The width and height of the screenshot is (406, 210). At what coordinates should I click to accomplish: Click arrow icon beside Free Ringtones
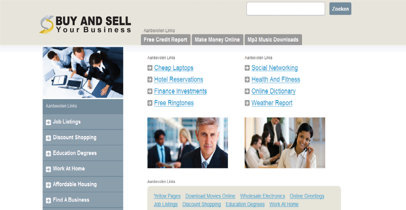(150, 103)
